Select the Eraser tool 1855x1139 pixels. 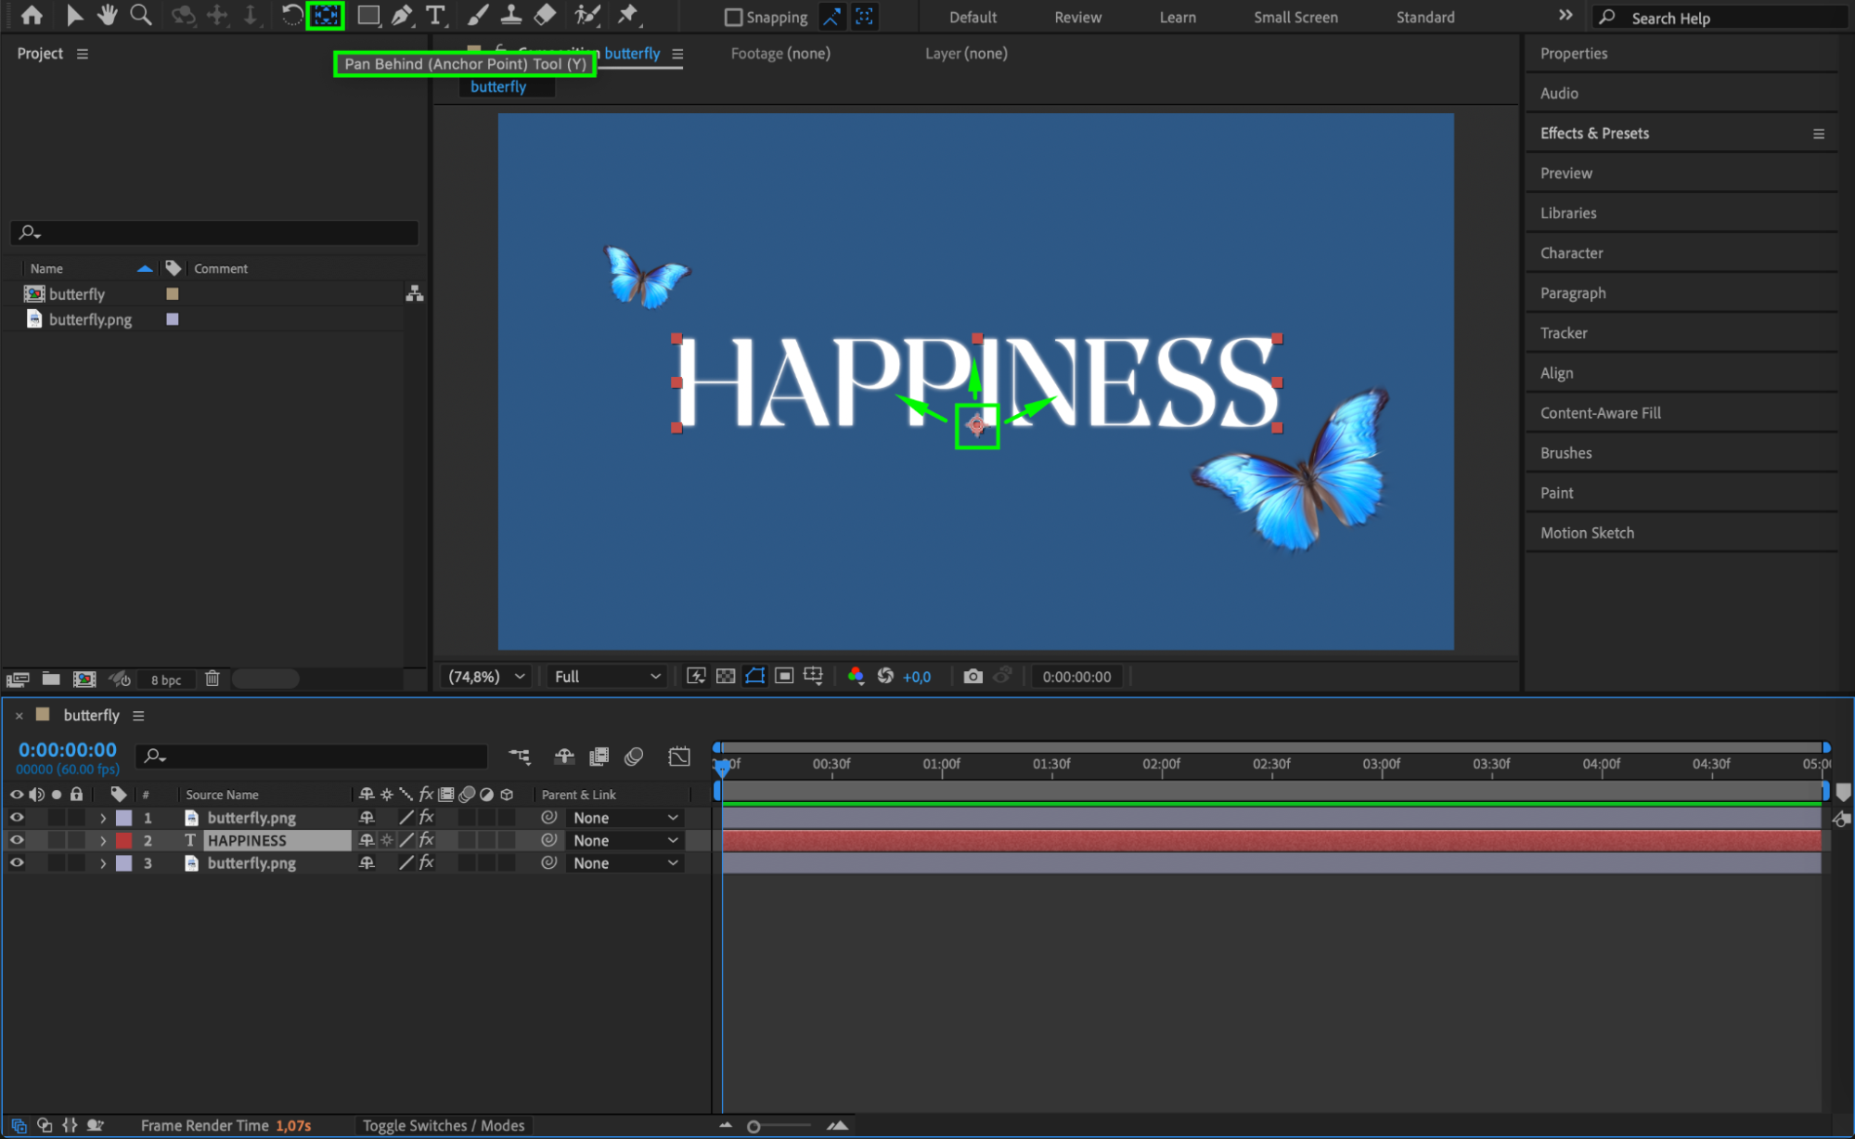546,16
